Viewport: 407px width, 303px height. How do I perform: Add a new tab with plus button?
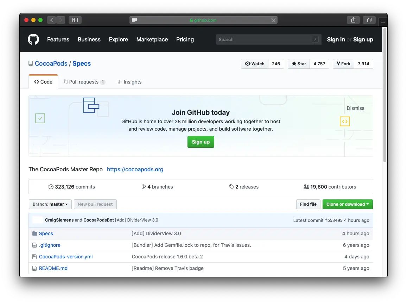[x=383, y=22]
